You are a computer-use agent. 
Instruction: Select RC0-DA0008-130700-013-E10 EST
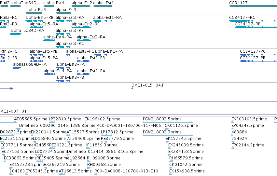pos(126,171)
